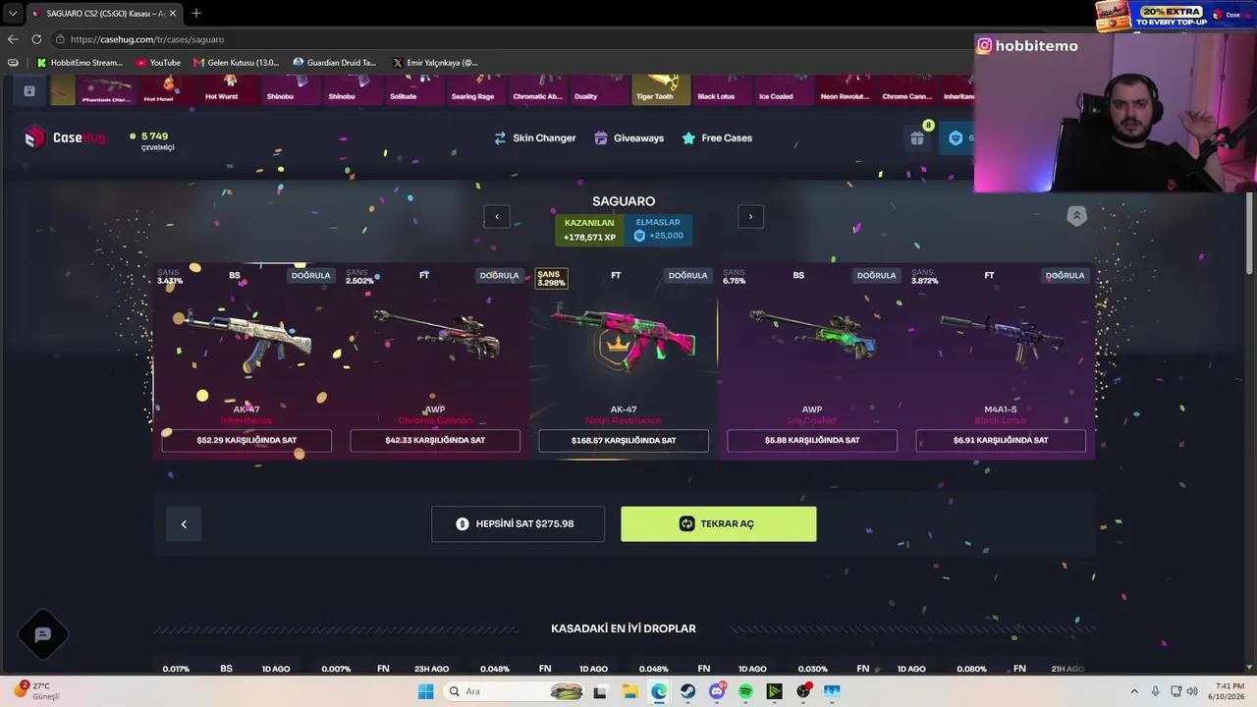Sell AWP Chrome Cannon for $42.33
This screenshot has height=707, width=1257.
coord(435,441)
